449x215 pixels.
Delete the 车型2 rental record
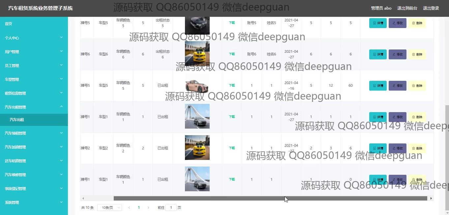(x=417, y=148)
